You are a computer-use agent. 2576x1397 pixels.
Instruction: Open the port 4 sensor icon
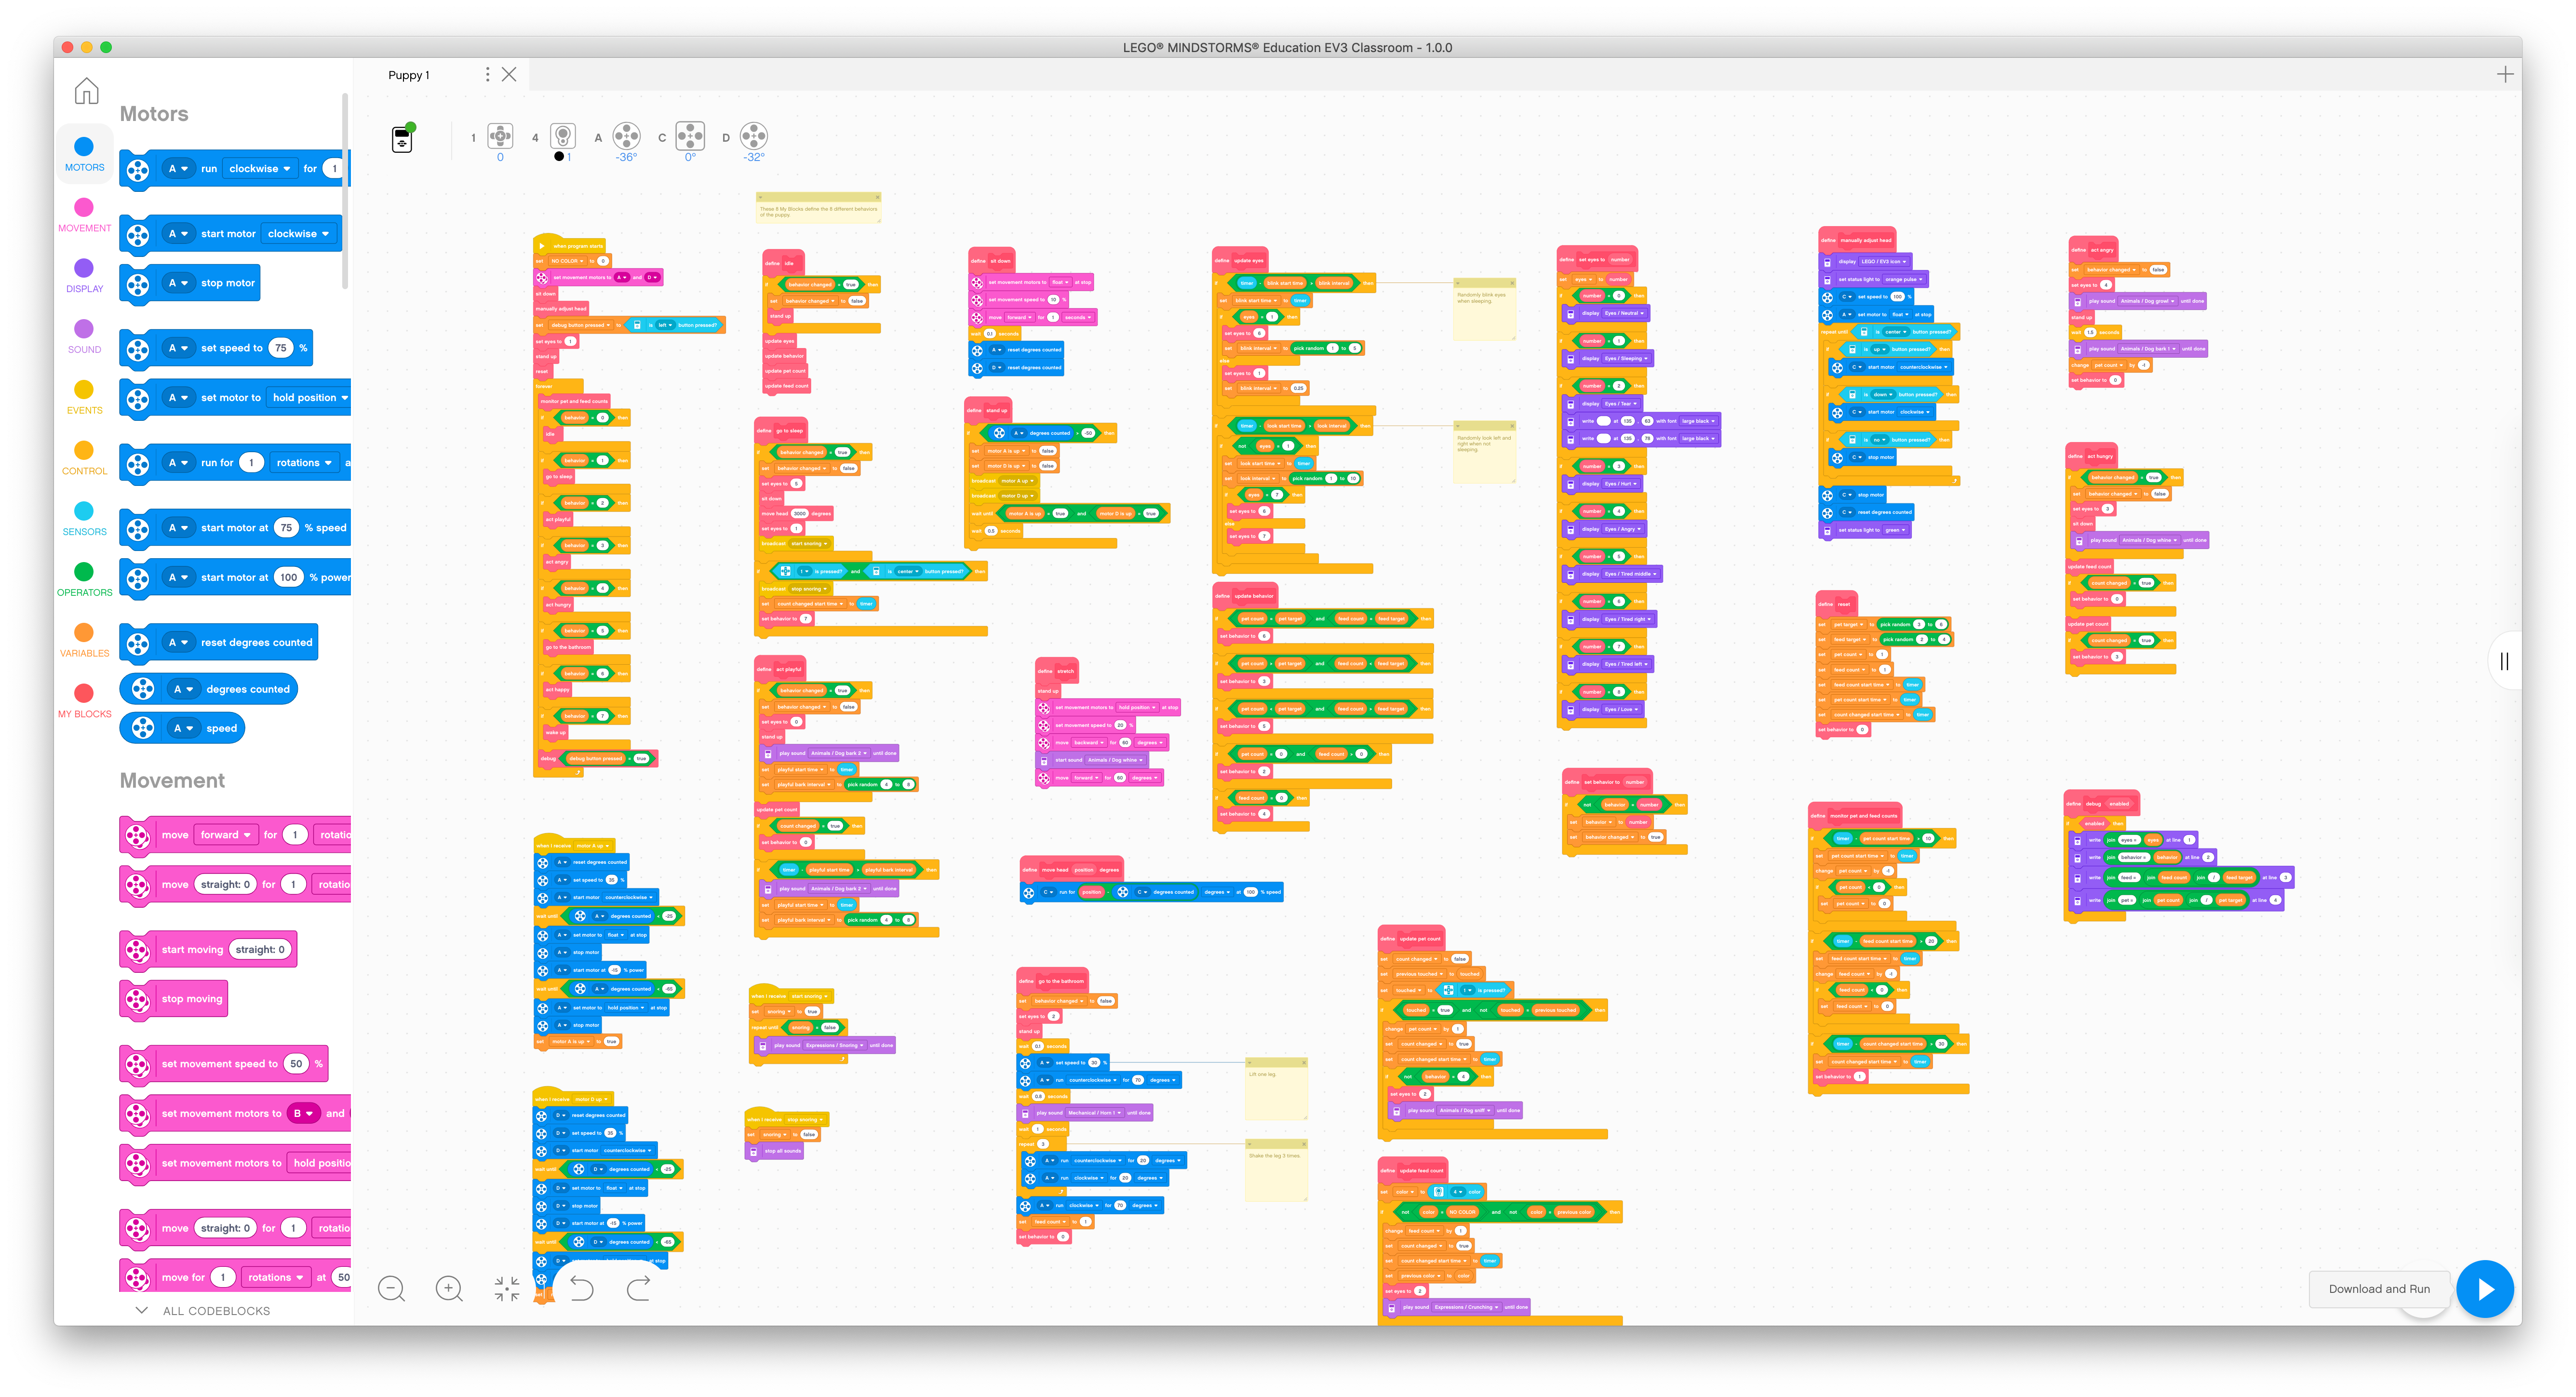[x=563, y=136]
